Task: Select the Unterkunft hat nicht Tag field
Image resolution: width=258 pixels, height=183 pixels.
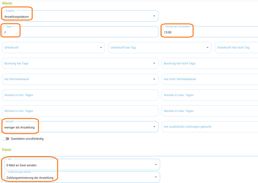Action: tap(237, 48)
